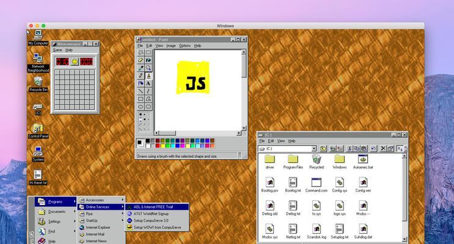Click the Undo icon in (C:) toolbar

click(x=373, y=149)
